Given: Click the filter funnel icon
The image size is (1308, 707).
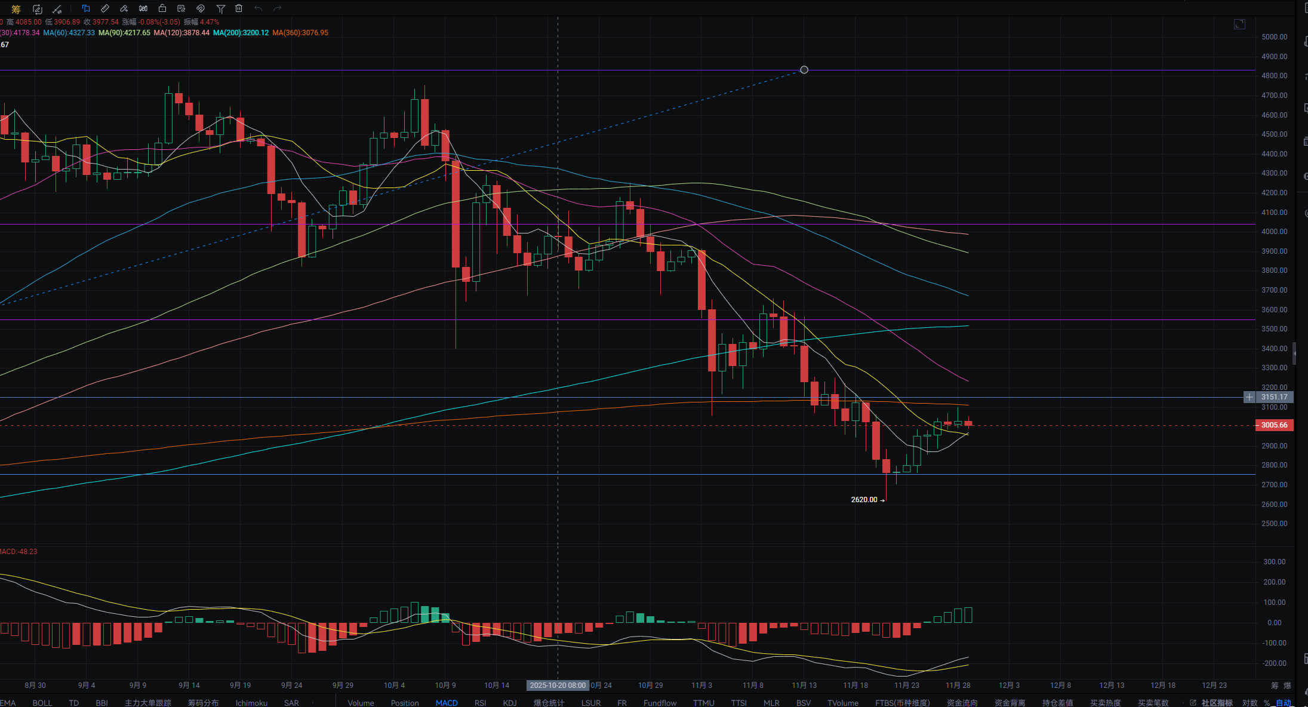Looking at the screenshot, I should 220,8.
